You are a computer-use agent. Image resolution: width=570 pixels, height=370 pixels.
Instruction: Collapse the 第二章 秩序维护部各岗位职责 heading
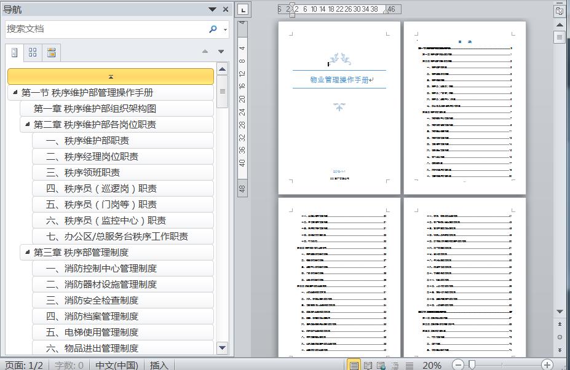(x=27, y=124)
